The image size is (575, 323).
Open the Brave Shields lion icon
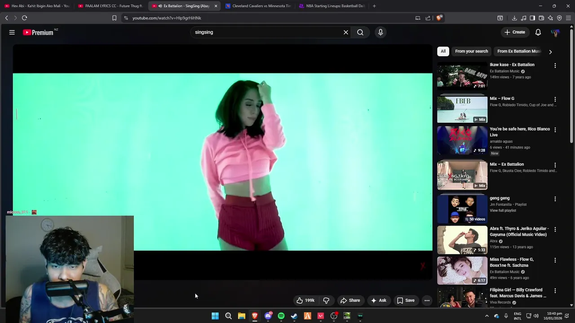[x=439, y=18]
